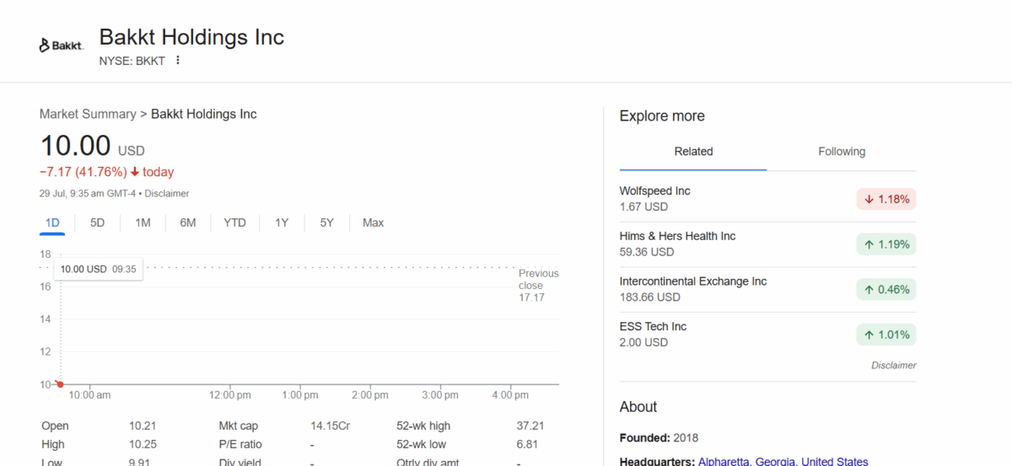Image resolution: width=1012 pixels, height=466 pixels.
Task: Click the −7.17 (41.76%) change text
Action: 83,172
